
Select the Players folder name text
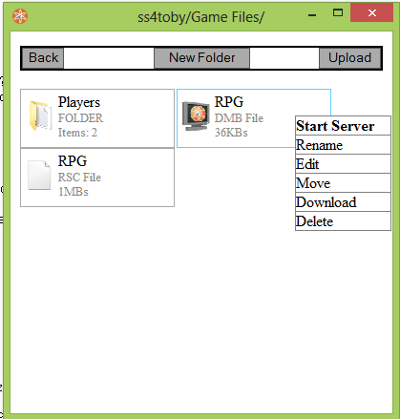point(79,102)
